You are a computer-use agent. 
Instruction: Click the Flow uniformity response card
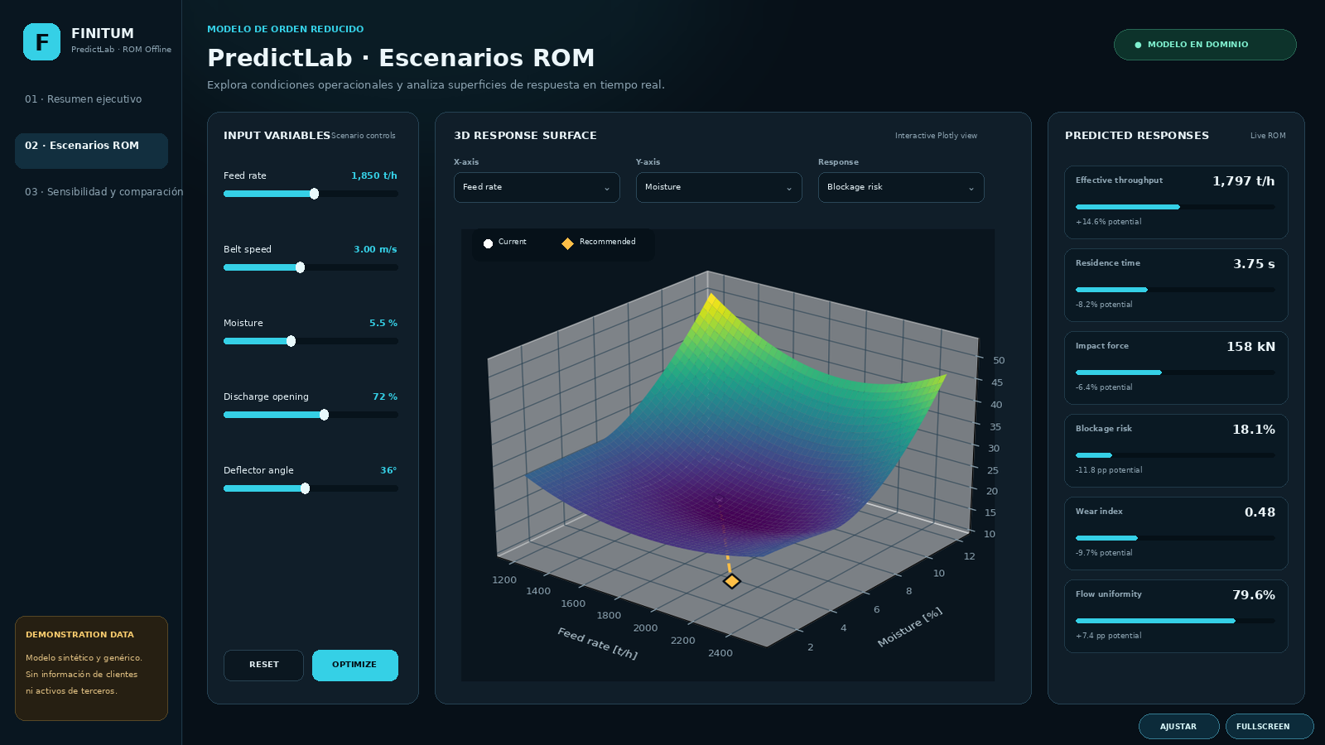click(x=1176, y=616)
